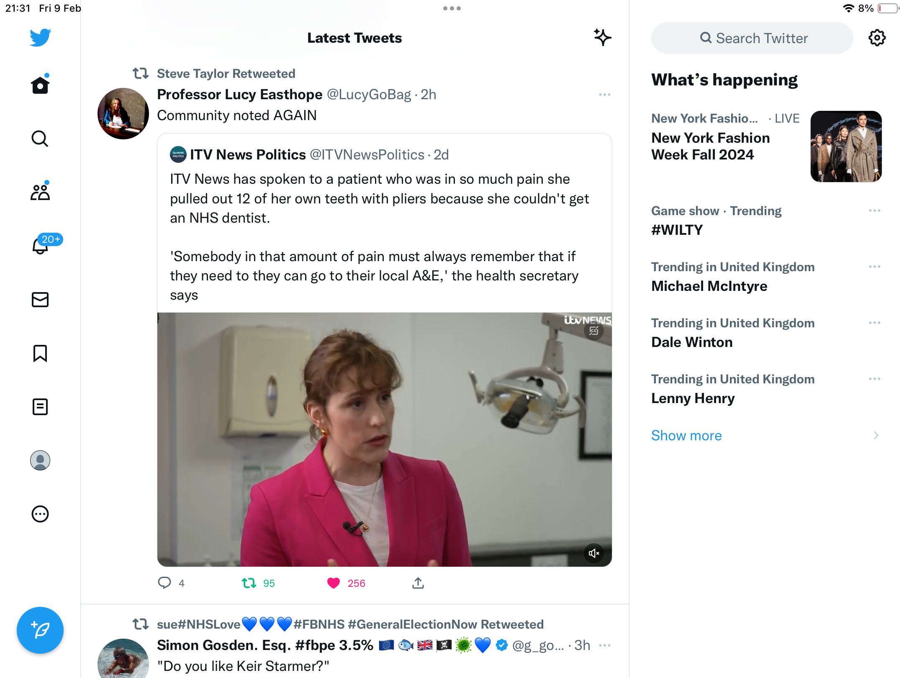904x678 pixels.
Task: Open Communities icon in sidebar
Action: click(40, 192)
